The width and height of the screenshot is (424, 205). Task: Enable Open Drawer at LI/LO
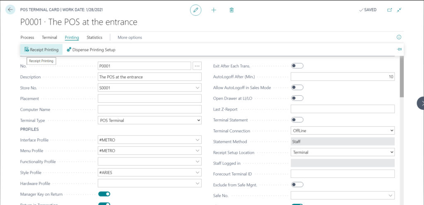pos(297,98)
